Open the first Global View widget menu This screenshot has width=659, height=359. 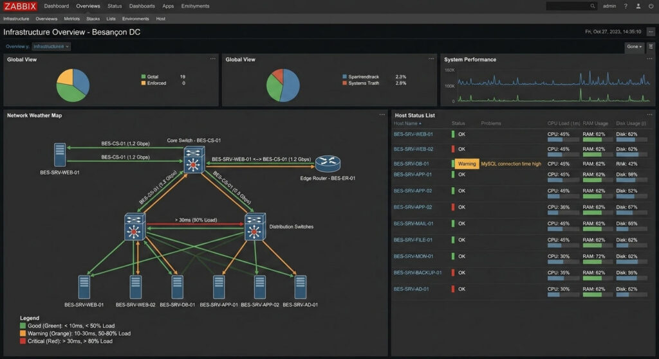(212, 59)
